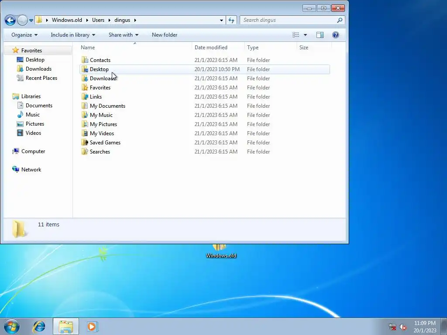
Task: Toggle the preview pane
Action: point(320,35)
